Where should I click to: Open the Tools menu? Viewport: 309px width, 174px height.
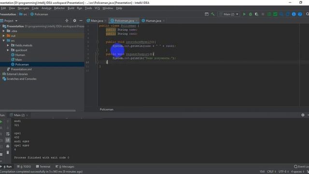(x=88, y=8)
